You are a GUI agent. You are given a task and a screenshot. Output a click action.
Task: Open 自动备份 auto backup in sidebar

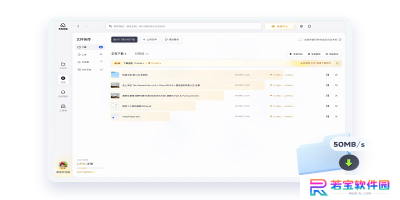(x=63, y=94)
